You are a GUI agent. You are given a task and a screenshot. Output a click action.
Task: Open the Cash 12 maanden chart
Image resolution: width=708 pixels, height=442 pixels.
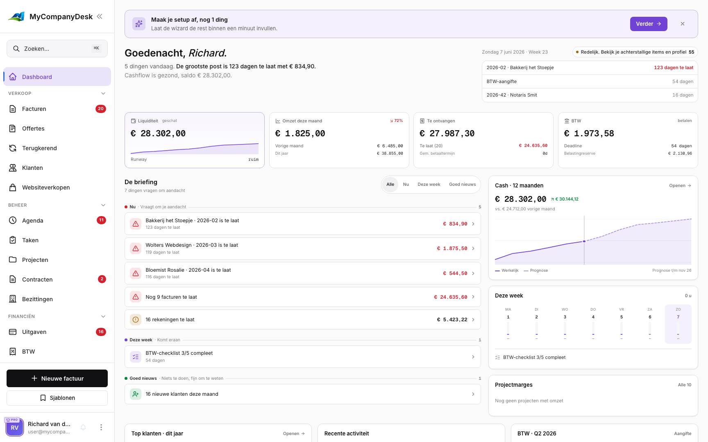pos(680,185)
